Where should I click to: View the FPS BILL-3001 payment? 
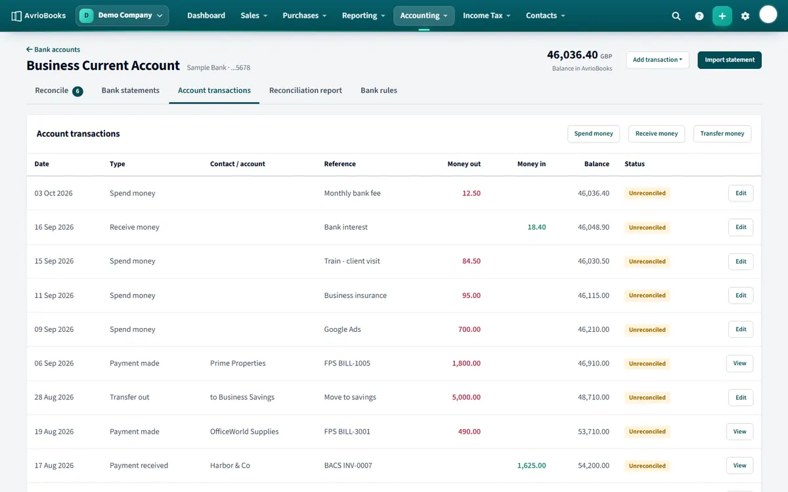[x=739, y=432]
